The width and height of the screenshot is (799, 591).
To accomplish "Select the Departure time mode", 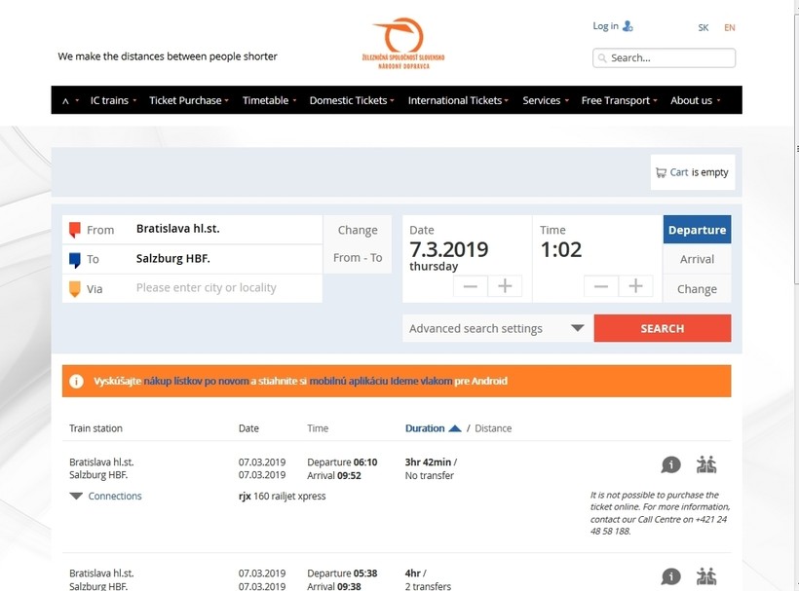I will (x=697, y=230).
